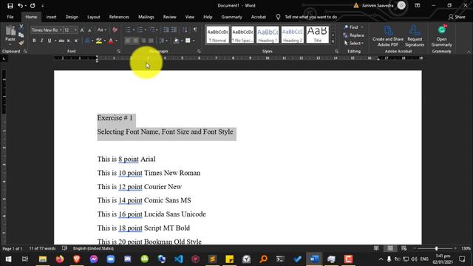473x266 pixels.
Task: Click the Sort icon in Paragraph group
Action: point(186,30)
